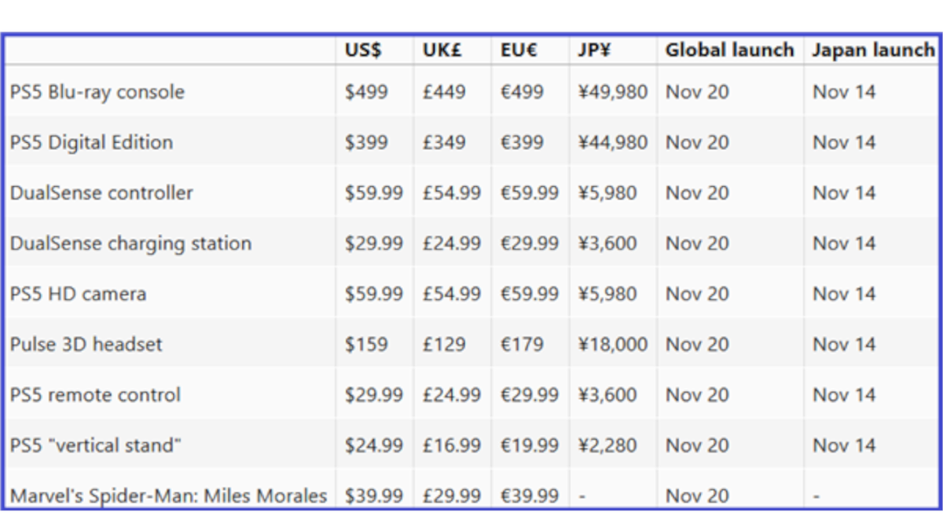The image size is (943, 530).
Task: Click the PS5 remote control row label
Action: [95, 395]
